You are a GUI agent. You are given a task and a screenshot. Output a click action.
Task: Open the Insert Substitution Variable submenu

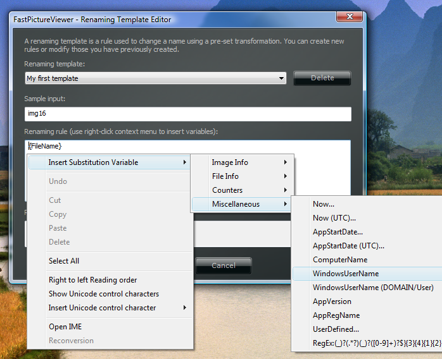coord(110,162)
